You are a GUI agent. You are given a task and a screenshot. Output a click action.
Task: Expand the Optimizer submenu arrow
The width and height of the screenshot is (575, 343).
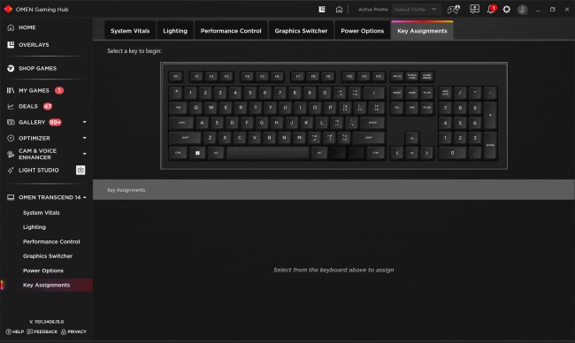tap(85, 138)
